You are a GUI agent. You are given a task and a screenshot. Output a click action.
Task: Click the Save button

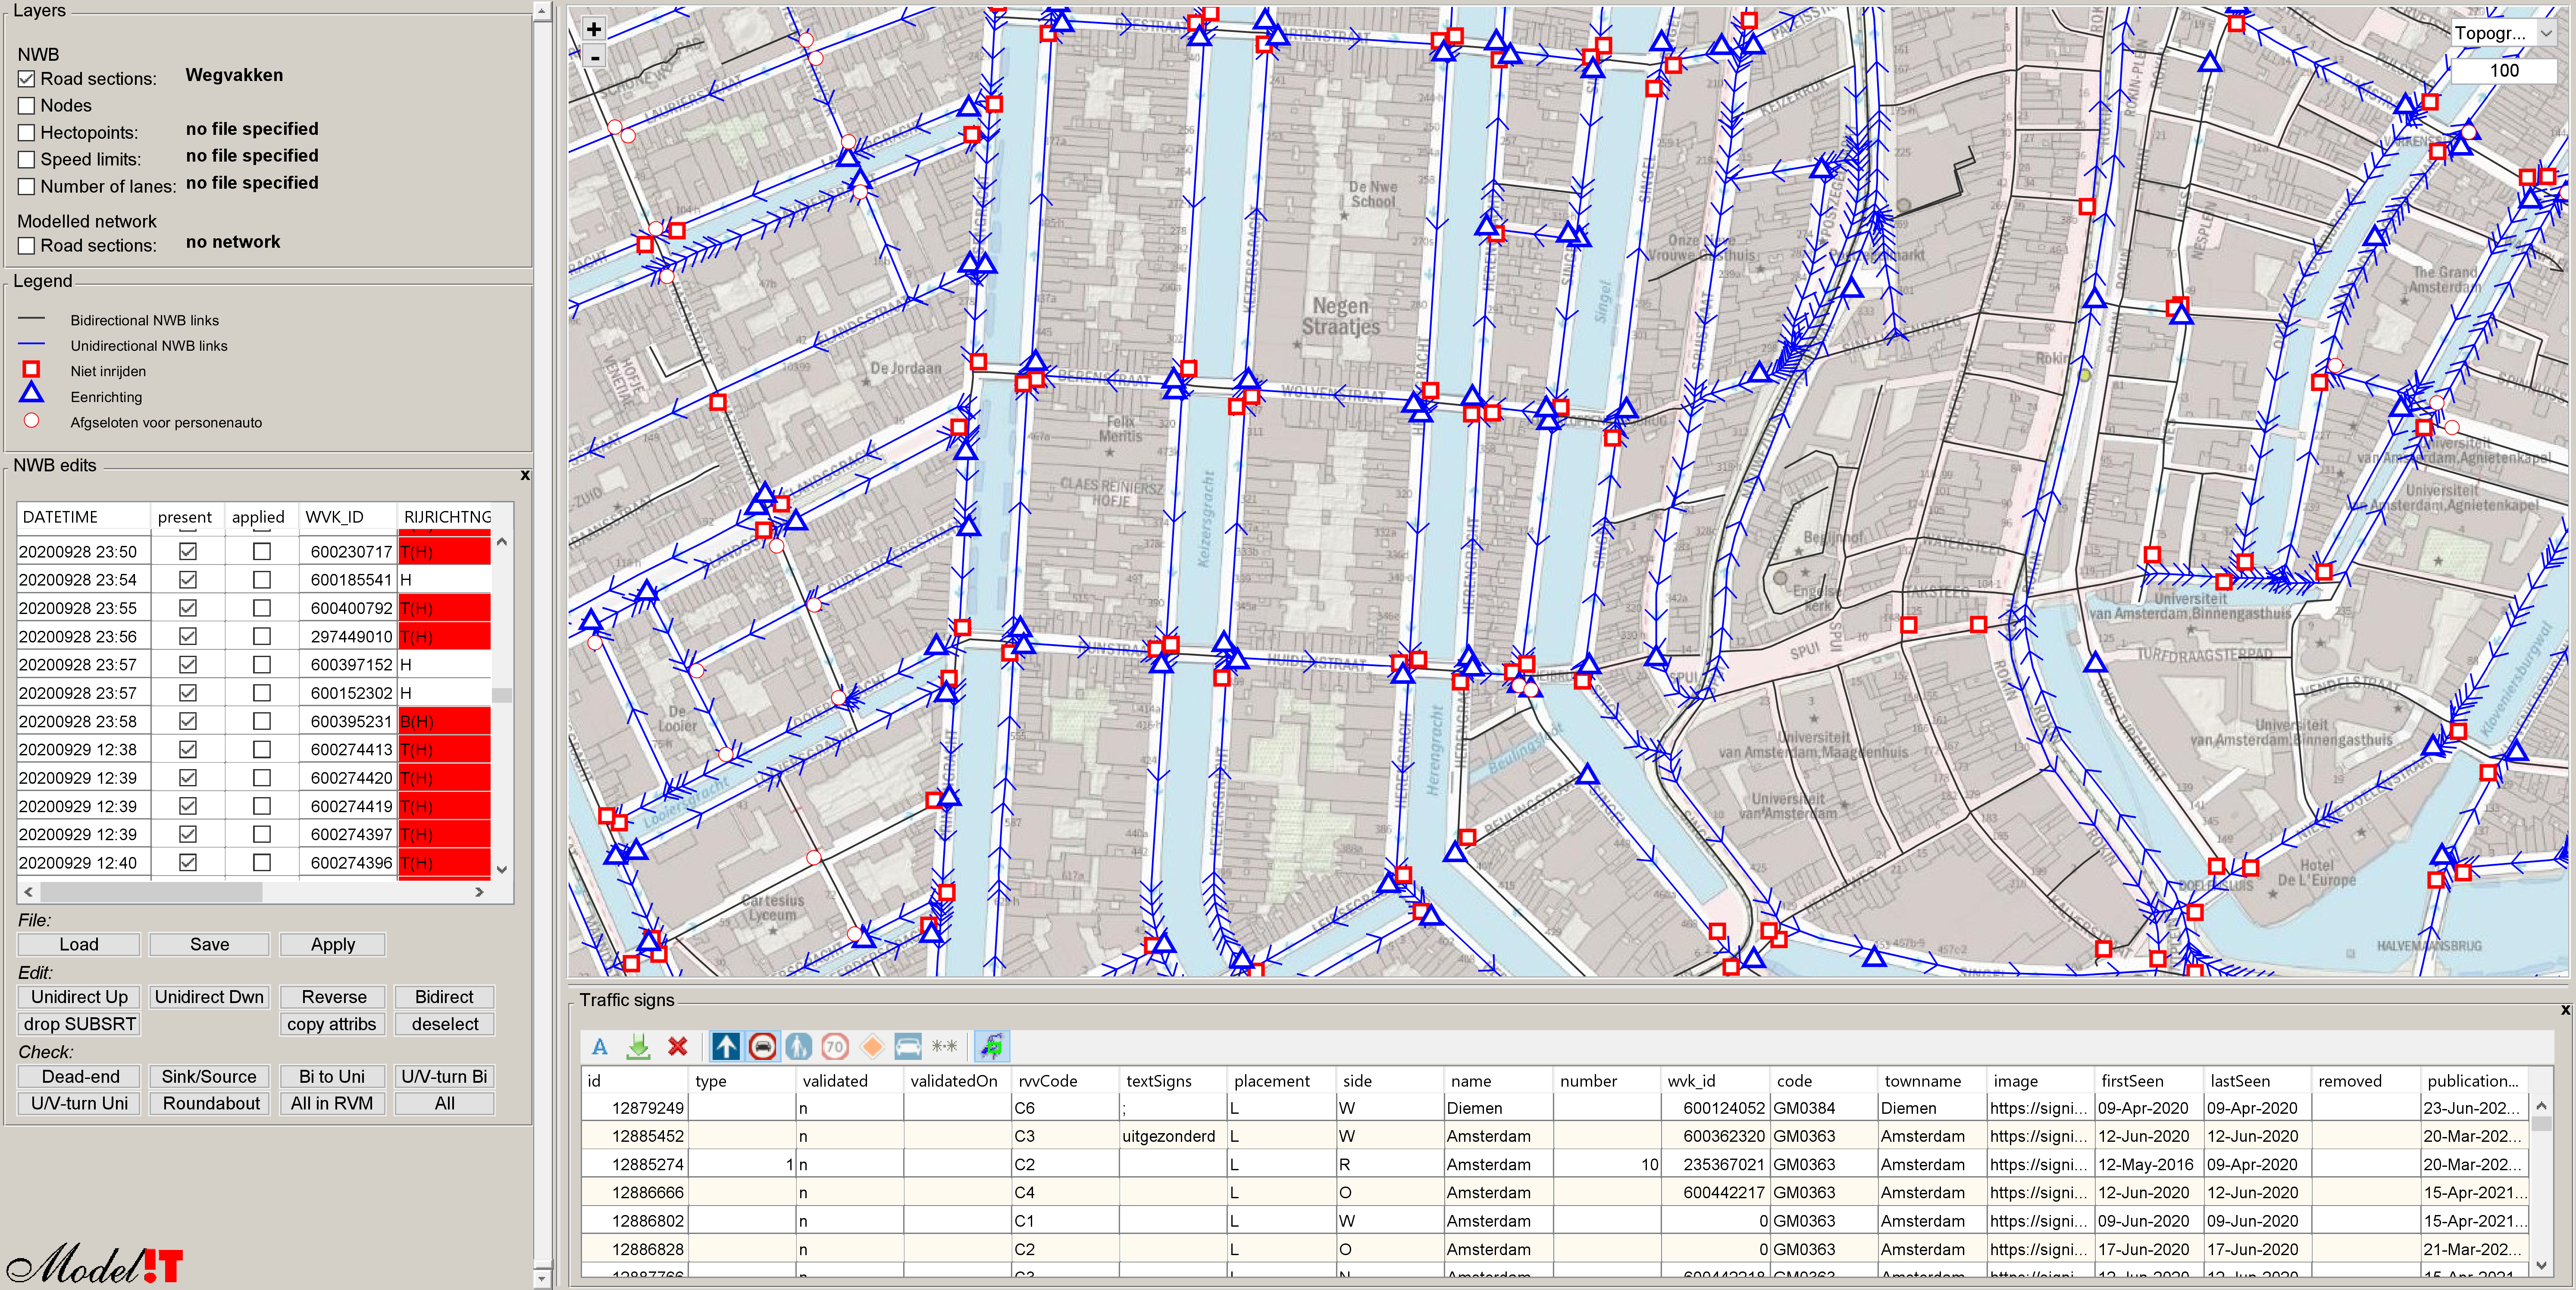pyautogui.click(x=210, y=944)
